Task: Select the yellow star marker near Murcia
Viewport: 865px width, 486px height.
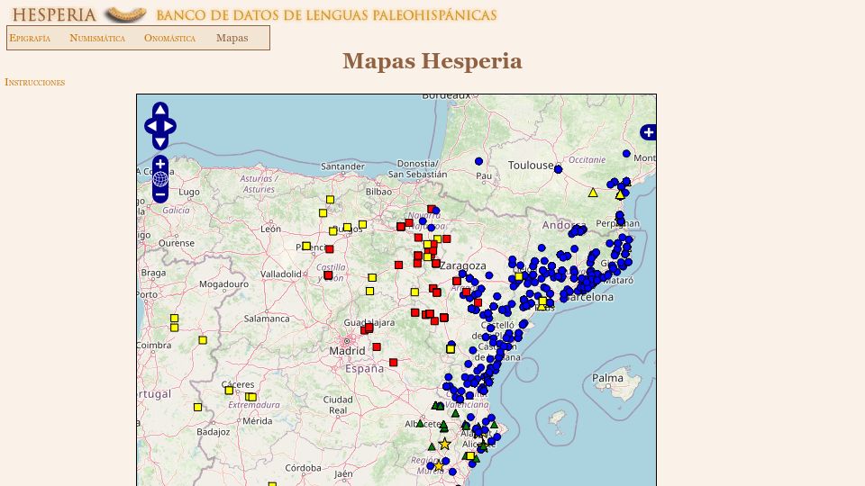Action: (x=439, y=466)
